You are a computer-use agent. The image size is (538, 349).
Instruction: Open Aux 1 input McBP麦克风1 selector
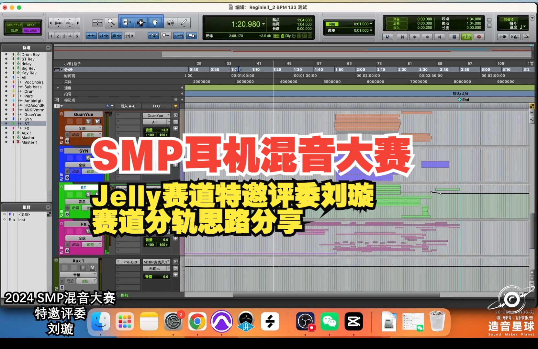click(x=157, y=262)
